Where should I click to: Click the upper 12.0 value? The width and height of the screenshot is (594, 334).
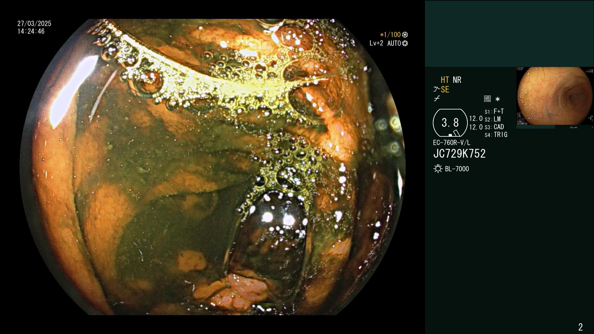(476, 118)
